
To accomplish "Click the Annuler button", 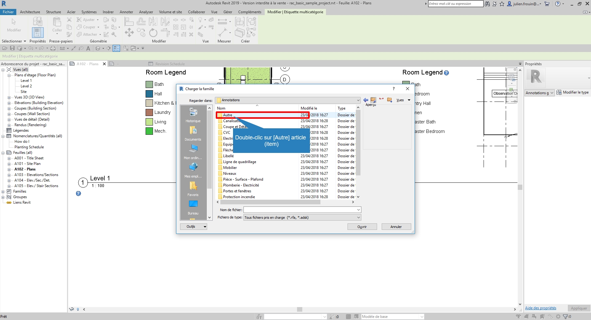I will (x=396, y=227).
